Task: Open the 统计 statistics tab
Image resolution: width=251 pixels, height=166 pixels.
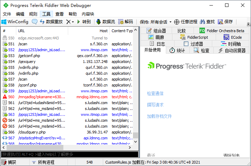Action: coord(177,50)
